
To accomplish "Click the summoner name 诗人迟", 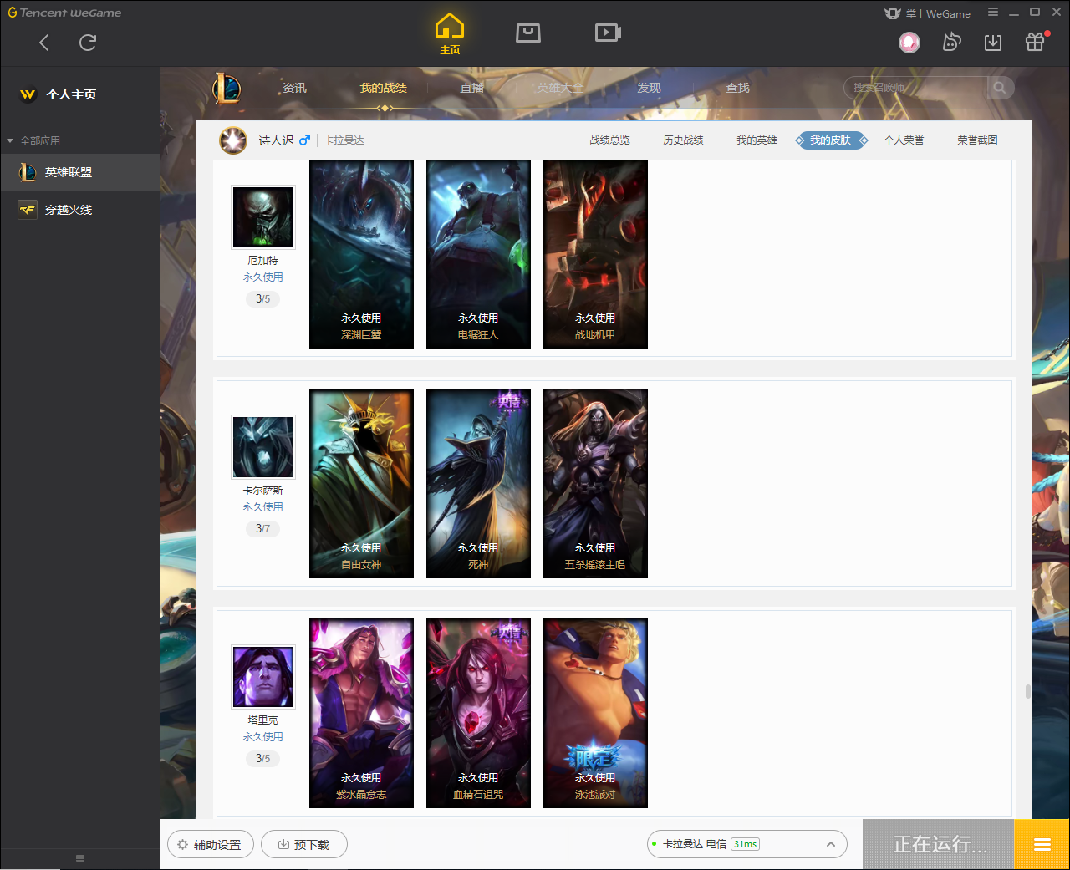I will [x=276, y=140].
